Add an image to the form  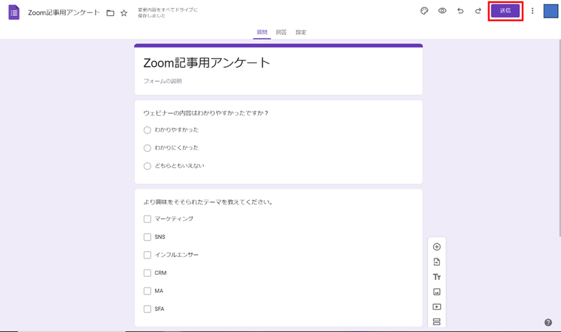pyautogui.click(x=437, y=292)
